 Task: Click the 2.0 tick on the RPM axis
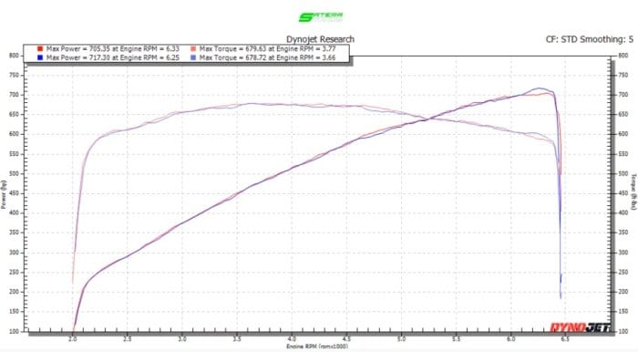point(72,339)
